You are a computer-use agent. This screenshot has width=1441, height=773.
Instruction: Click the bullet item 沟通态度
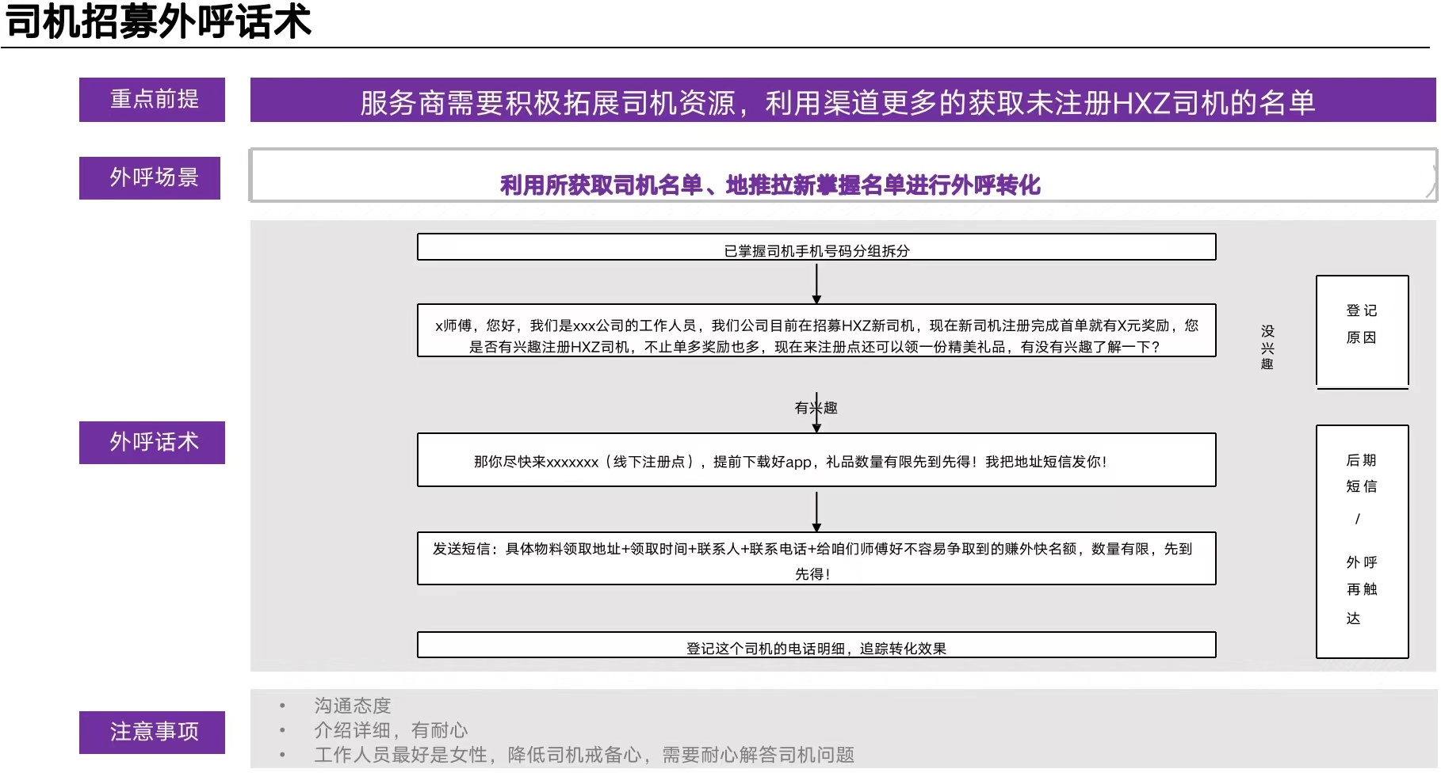(353, 706)
